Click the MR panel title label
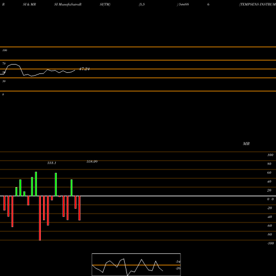 click(x=246, y=144)
